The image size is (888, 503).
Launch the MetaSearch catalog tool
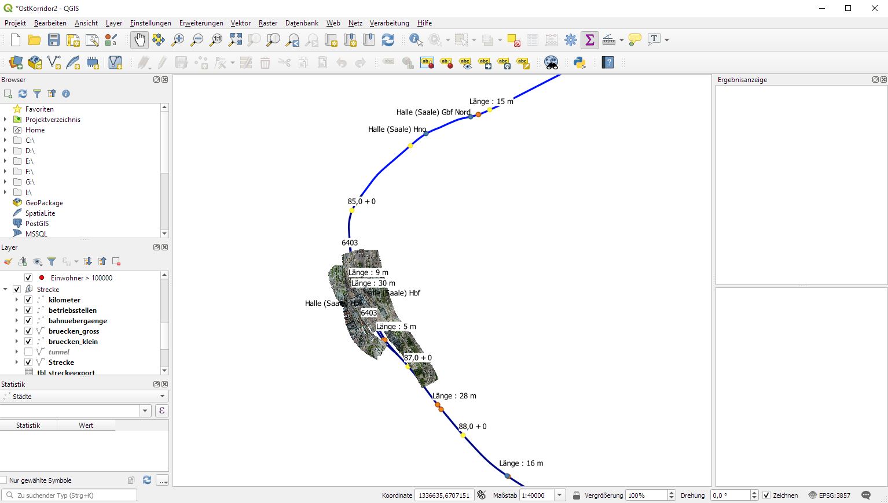[x=551, y=62]
